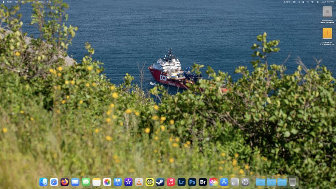Open the Edit menu

pyautogui.click(x=22, y=2)
